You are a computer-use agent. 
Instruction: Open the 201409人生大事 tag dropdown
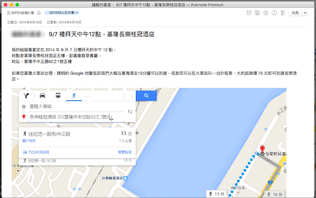click(62, 13)
